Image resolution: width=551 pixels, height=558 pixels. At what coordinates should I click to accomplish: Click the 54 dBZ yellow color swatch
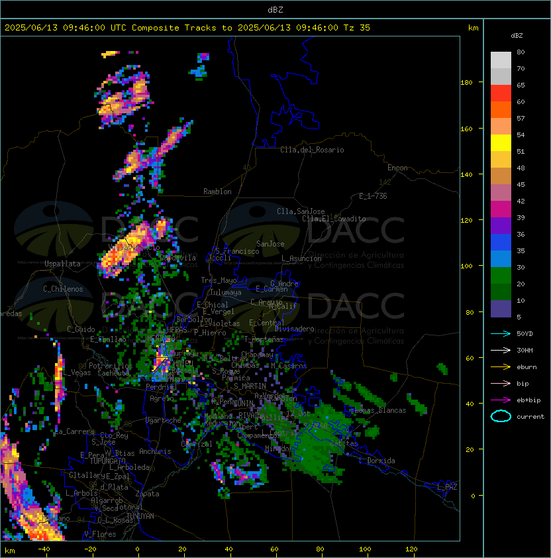pyautogui.click(x=501, y=142)
